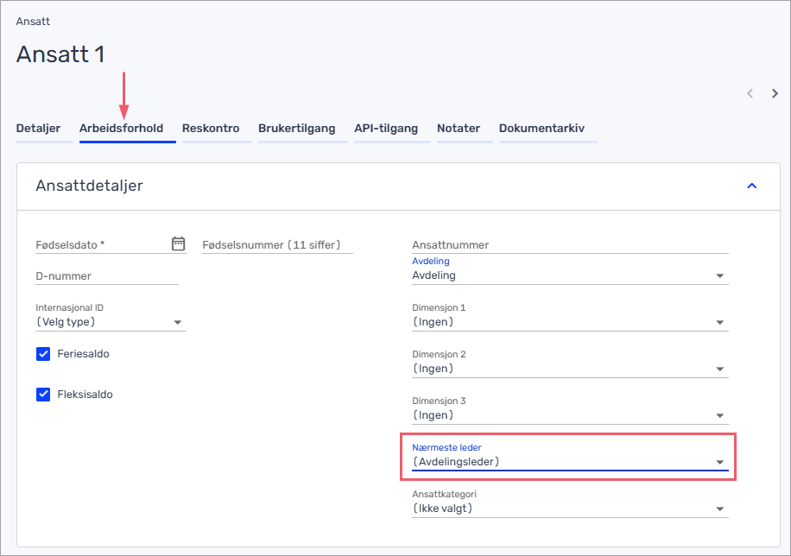The height and width of the screenshot is (556, 791).
Task: Switch to the Detaljer tab
Action: point(38,128)
